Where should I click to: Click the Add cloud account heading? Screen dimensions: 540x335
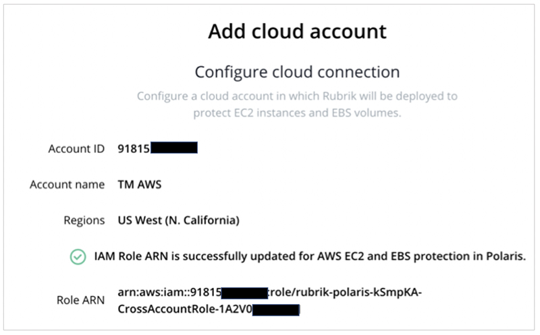click(x=297, y=32)
